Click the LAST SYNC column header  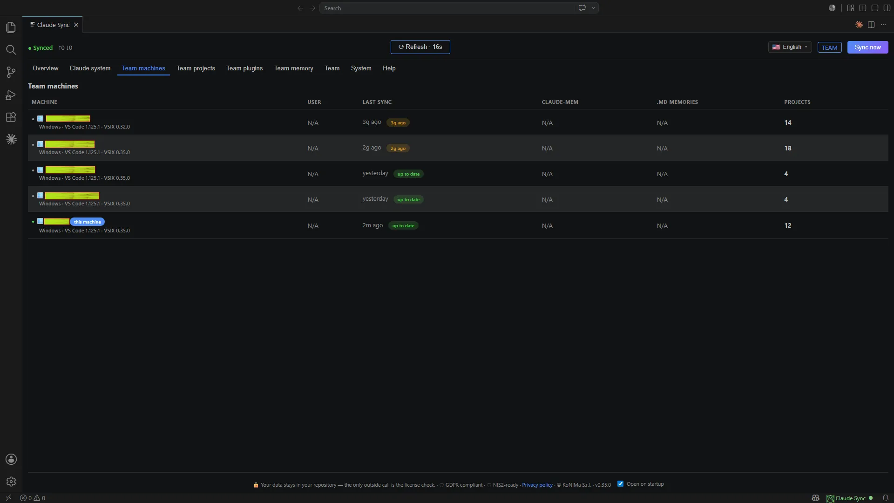pos(377,102)
